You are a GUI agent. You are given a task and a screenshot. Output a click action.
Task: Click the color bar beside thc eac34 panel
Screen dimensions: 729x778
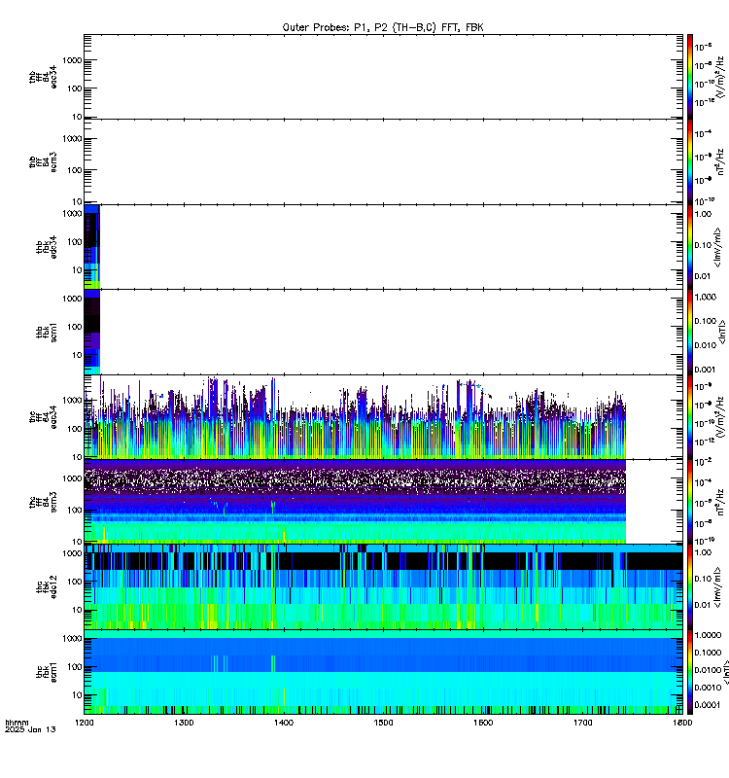[690, 417]
